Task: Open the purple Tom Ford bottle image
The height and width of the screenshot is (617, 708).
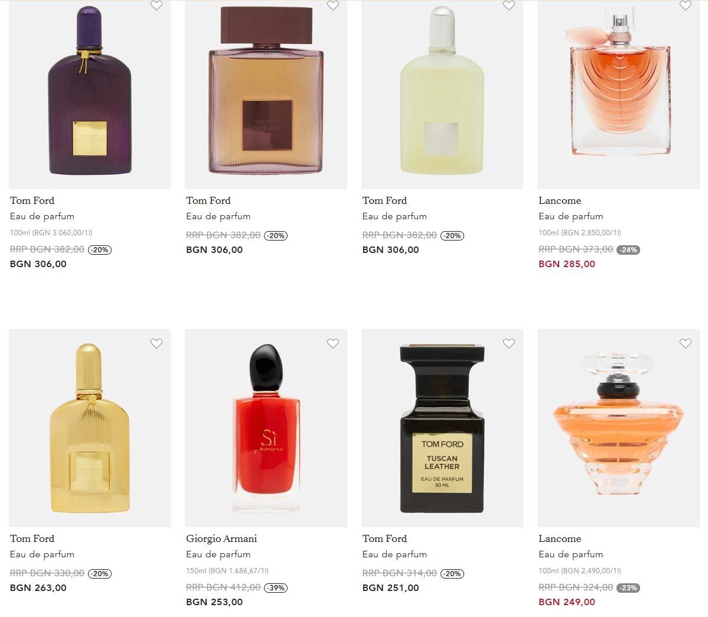Action: pyautogui.click(x=89, y=95)
